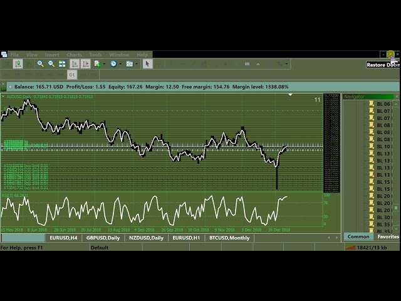401x301 pixels.
Task: Switch to bar chart icon in toolbar
Action: point(7,63)
